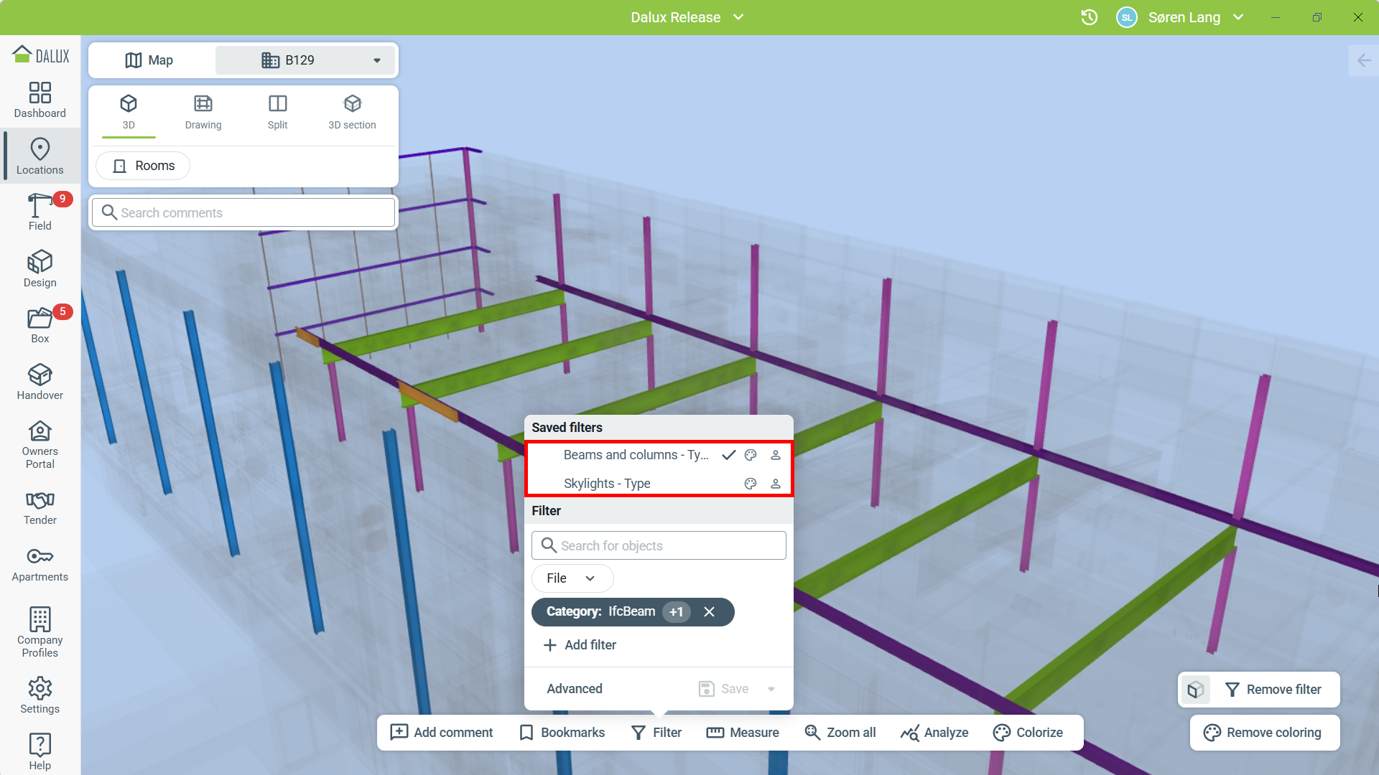This screenshot has width=1379, height=775.
Task: Open Owners Portal
Action: click(40, 445)
